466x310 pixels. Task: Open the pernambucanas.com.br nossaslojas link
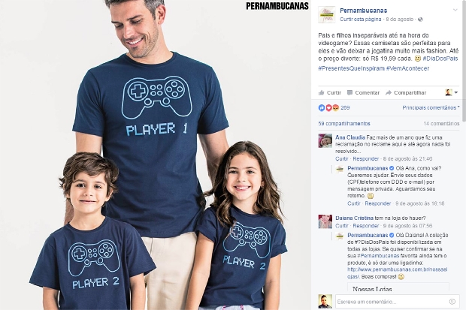click(397, 273)
